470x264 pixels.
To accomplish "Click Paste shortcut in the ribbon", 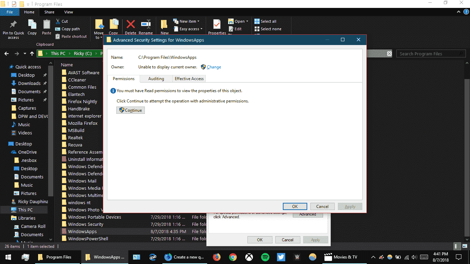I will (71, 36).
